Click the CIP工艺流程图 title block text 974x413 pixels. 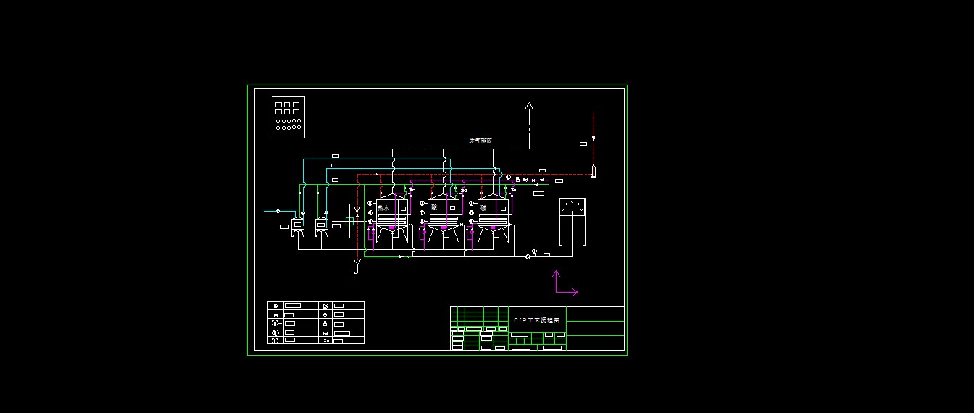pyautogui.click(x=536, y=320)
